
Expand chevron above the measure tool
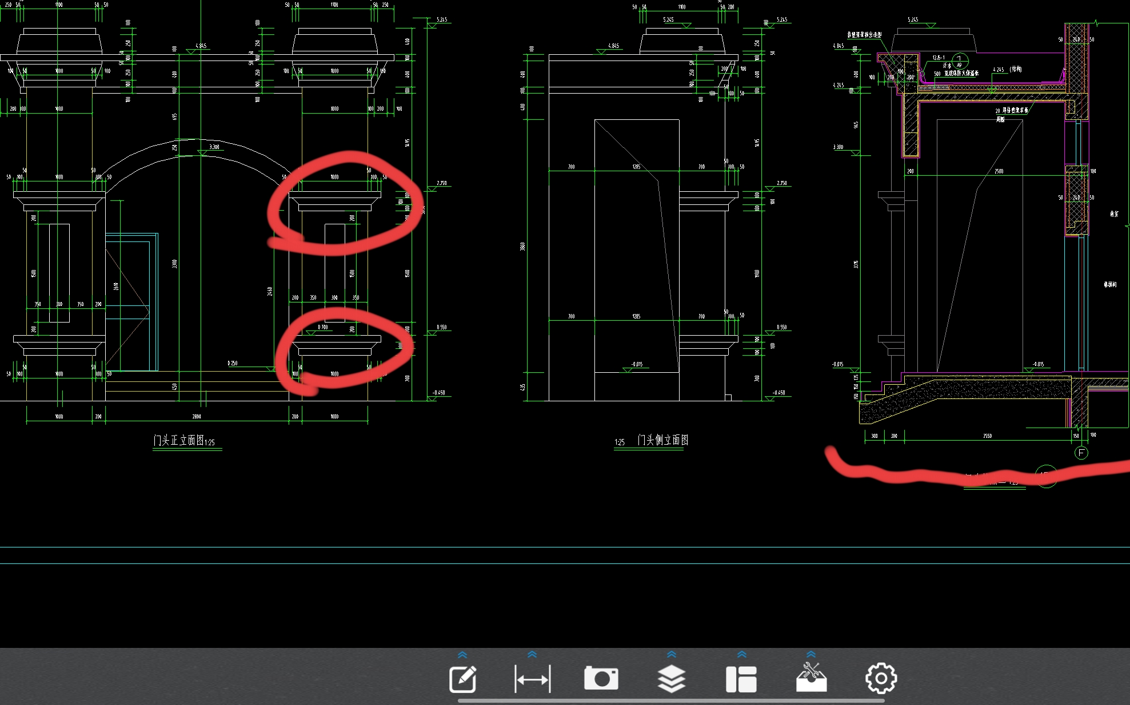[x=532, y=654]
